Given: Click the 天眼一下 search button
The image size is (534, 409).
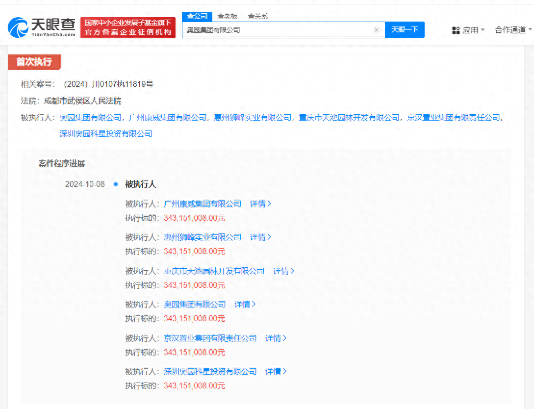Looking at the screenshot, I should 405,29.
